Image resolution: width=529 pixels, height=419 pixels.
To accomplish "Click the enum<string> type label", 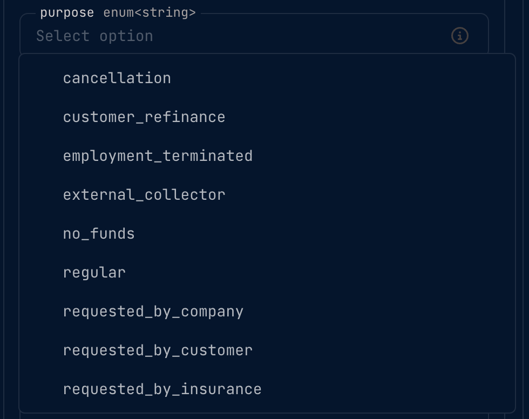I will click(x=150, y=13).
